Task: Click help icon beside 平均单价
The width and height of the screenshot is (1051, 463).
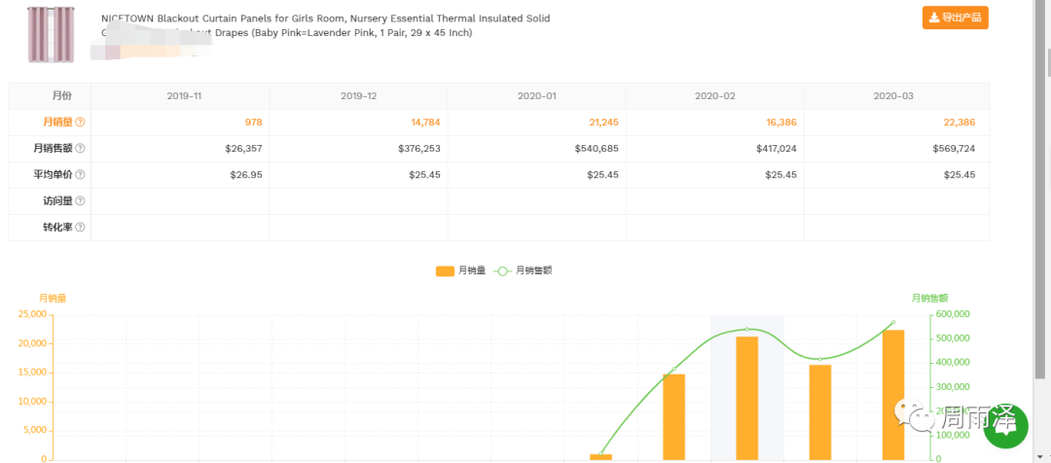Action: pyautogui.click(x=80, y=175)
